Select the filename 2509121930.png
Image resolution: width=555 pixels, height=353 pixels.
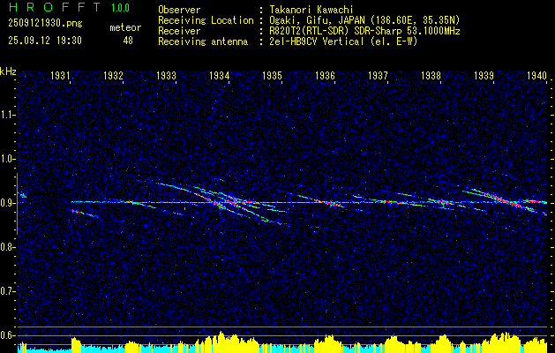coord(45,23)
